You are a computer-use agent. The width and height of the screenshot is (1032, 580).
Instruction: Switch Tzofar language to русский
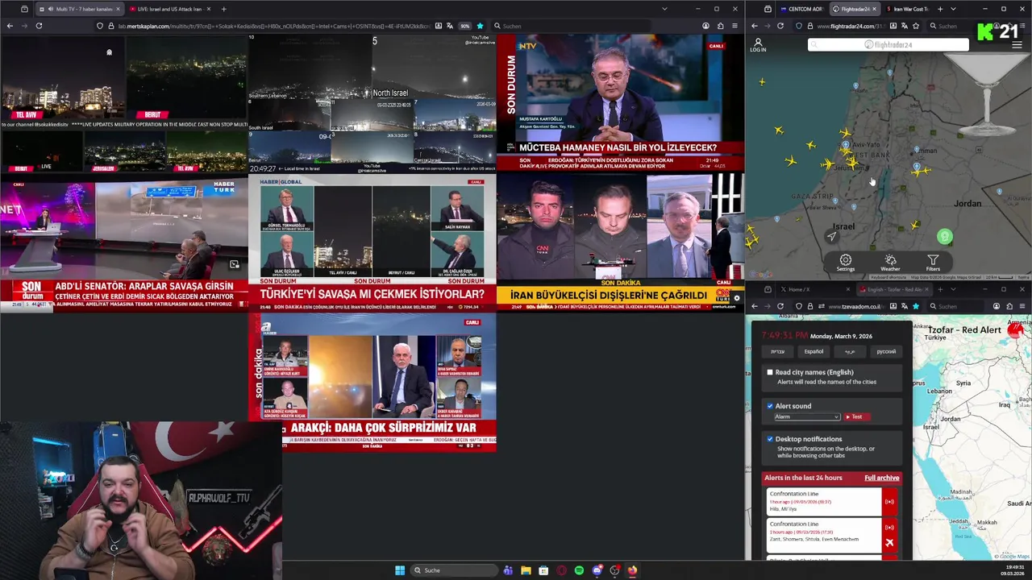pyautogui.click(x=886, y=351)
